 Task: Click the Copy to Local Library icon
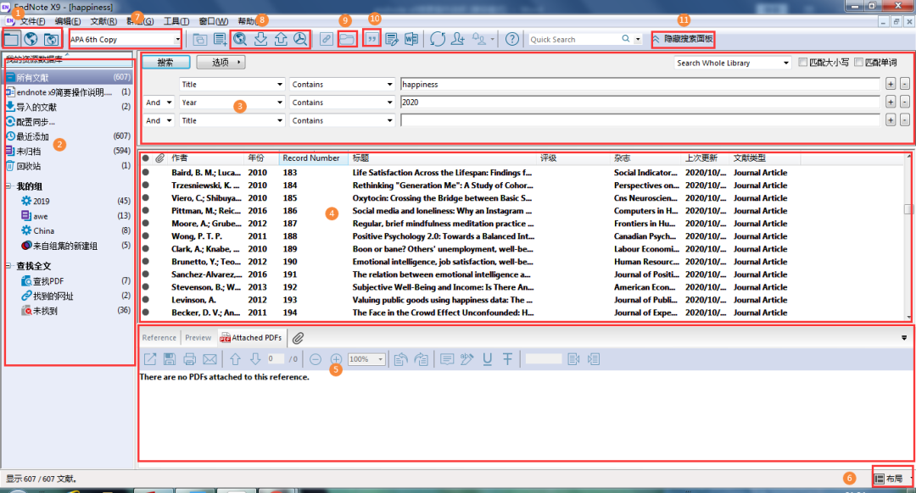(x=200, y=39)
